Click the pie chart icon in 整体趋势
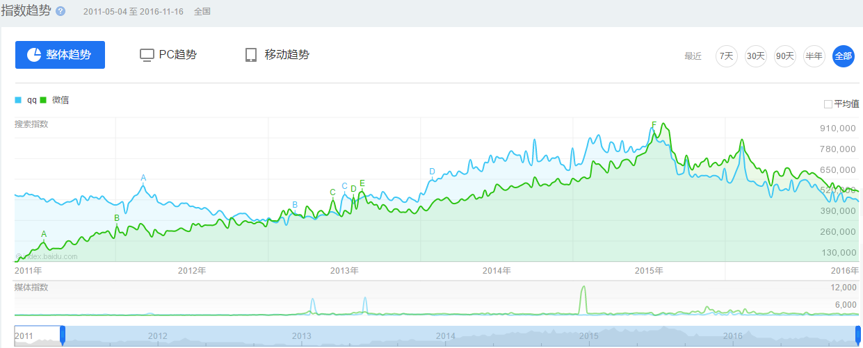This screenshot has width=863, height=348. tap(33, 55)
